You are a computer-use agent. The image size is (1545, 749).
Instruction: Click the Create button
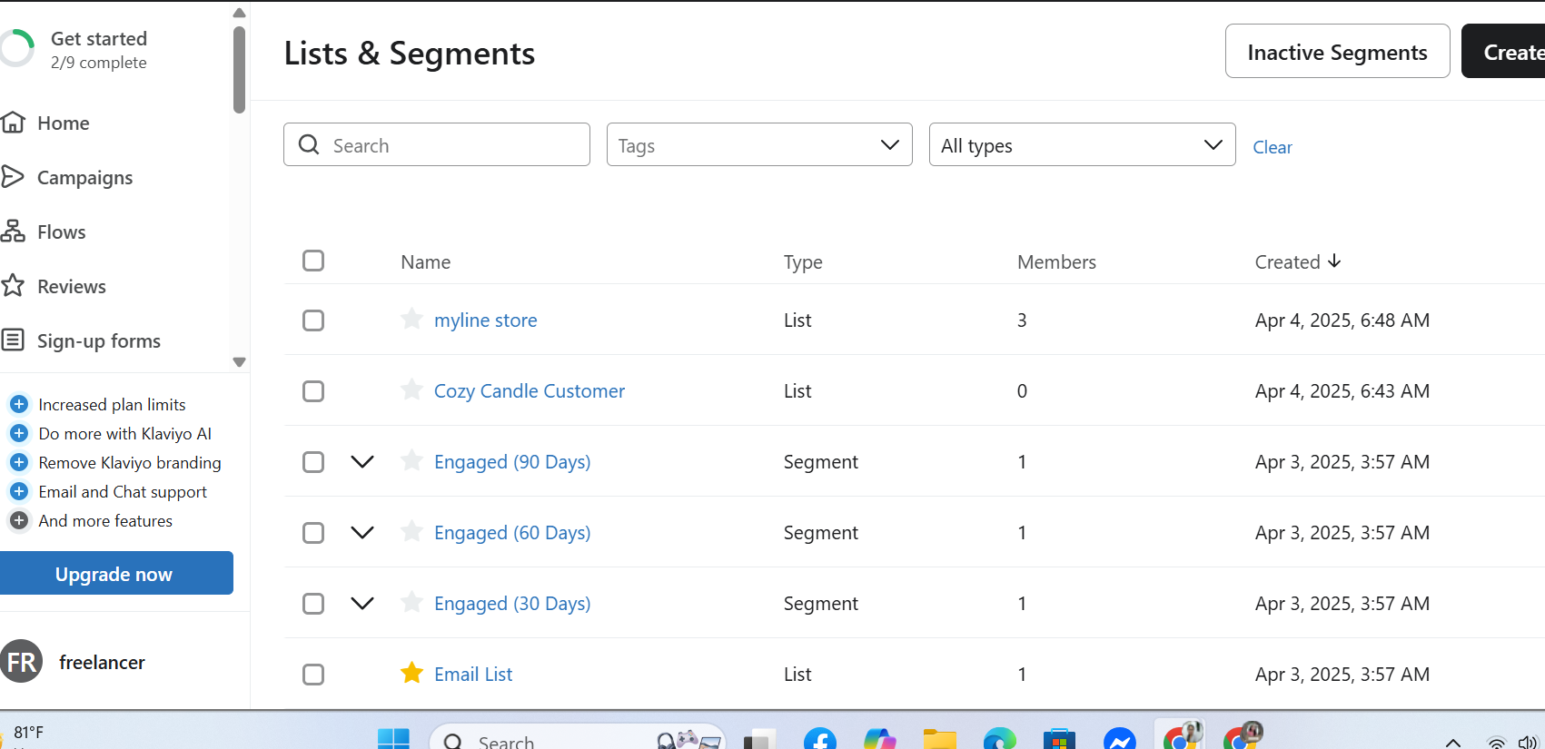1504,52
